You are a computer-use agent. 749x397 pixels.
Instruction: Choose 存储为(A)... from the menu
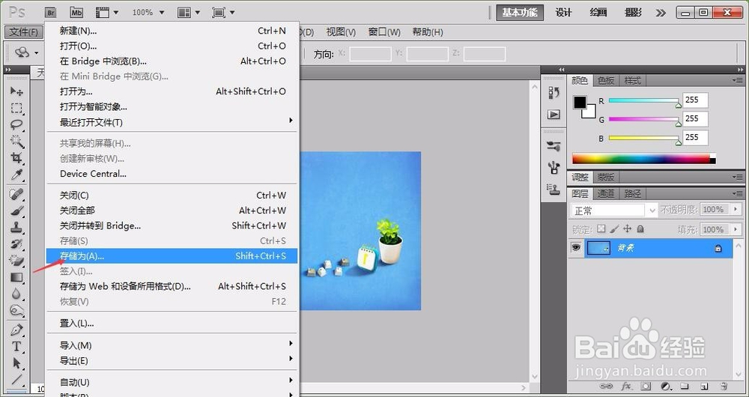click(x=172, y=256)
